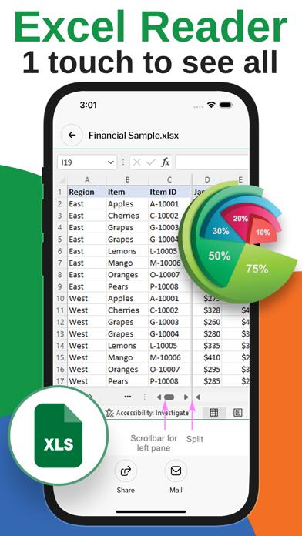Select column D header
302x536 pixels.
pyautogui.click(x=207, y=180)
